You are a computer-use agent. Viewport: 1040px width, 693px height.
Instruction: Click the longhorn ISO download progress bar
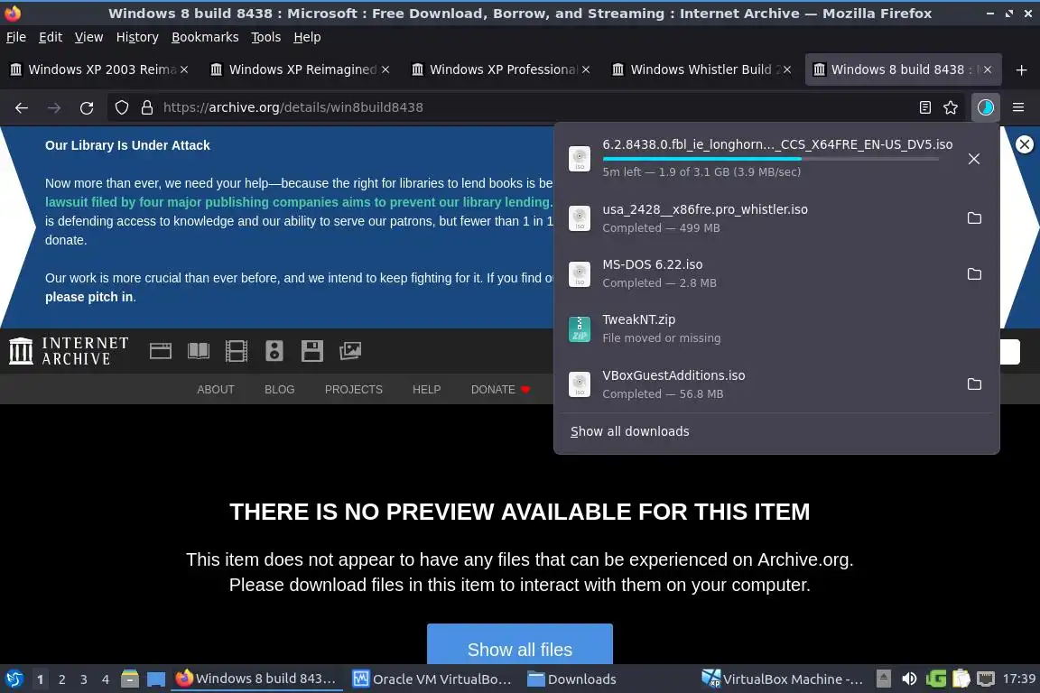pyautogui.click(x=770, y=159)
